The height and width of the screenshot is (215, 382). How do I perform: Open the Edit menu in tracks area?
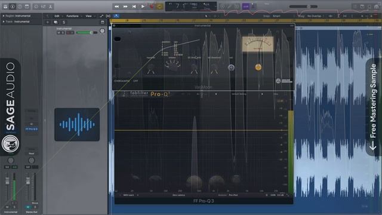[x=57, y=16]
